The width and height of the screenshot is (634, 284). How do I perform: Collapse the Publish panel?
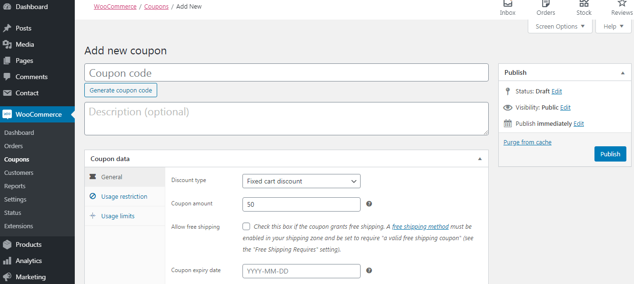(x=623, y=73)
